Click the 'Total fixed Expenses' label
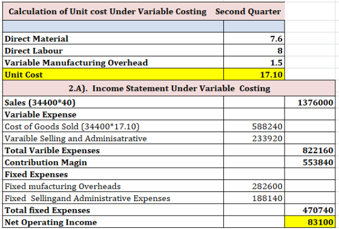The width and height of the screenshot is (339, 229). [x=113, y=210]
